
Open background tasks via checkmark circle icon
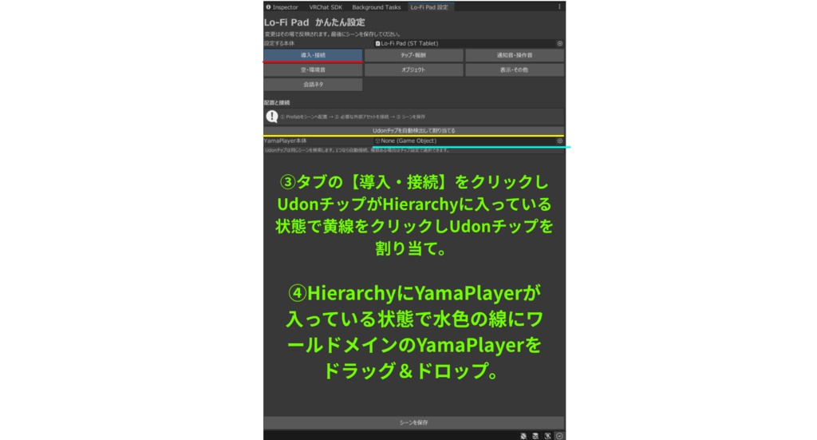click(x=559, y=436)
